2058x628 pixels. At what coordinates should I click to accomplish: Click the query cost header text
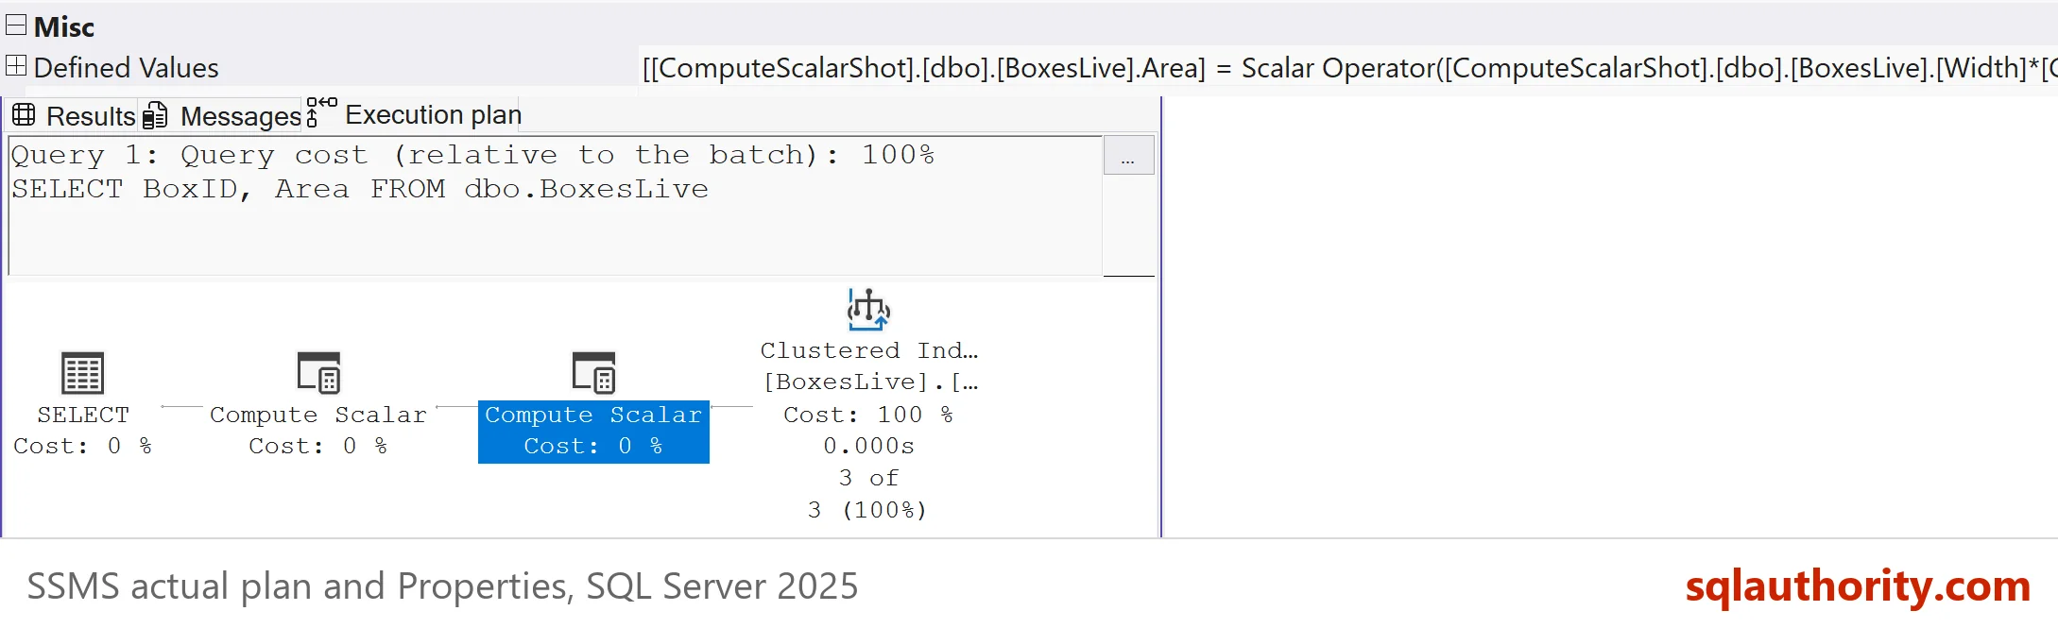tap(472, 155)
